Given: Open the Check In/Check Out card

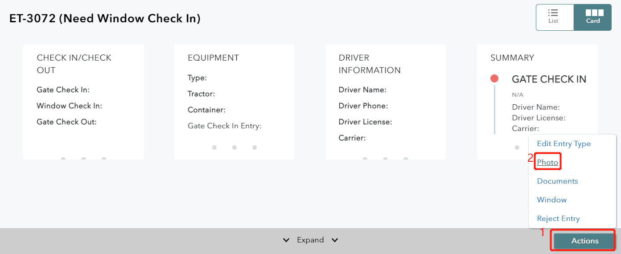Looking at the screenshot, I should [83, 102].
